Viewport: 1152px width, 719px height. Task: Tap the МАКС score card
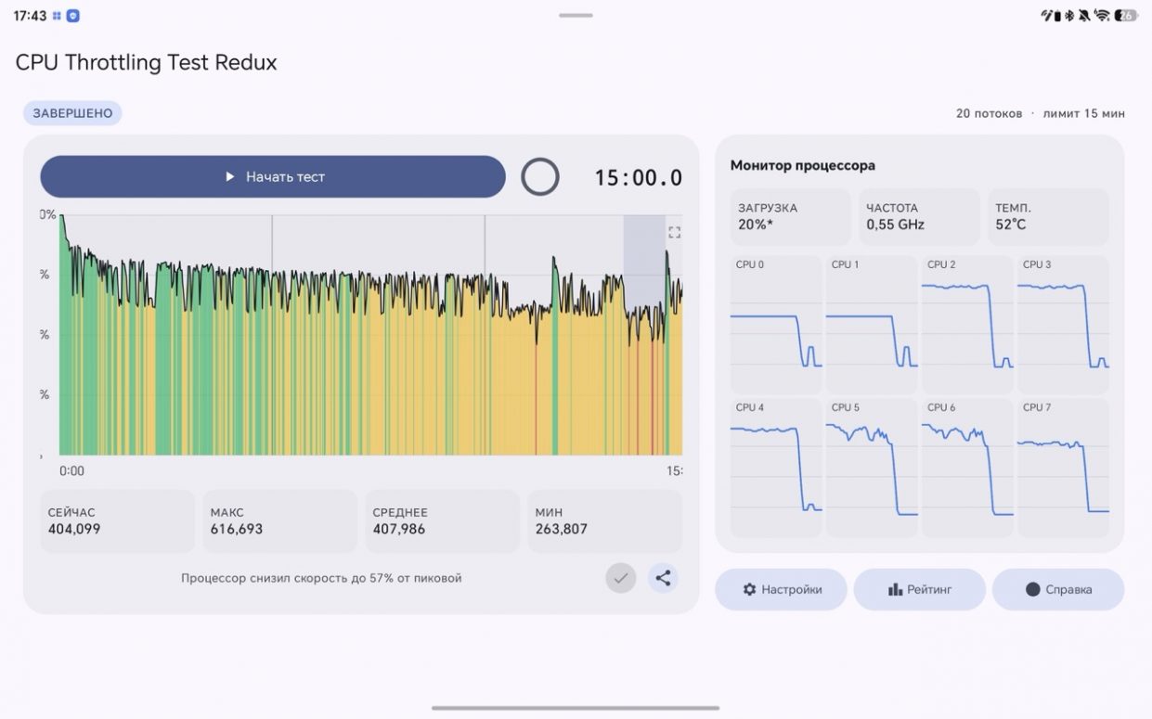tap(279, 520)
